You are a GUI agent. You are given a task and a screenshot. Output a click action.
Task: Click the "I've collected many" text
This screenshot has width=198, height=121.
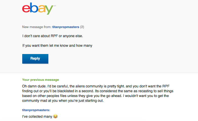click(x=37, y=116)
